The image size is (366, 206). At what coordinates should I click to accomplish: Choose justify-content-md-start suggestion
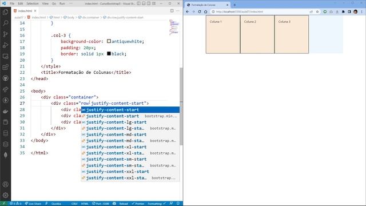130,134
